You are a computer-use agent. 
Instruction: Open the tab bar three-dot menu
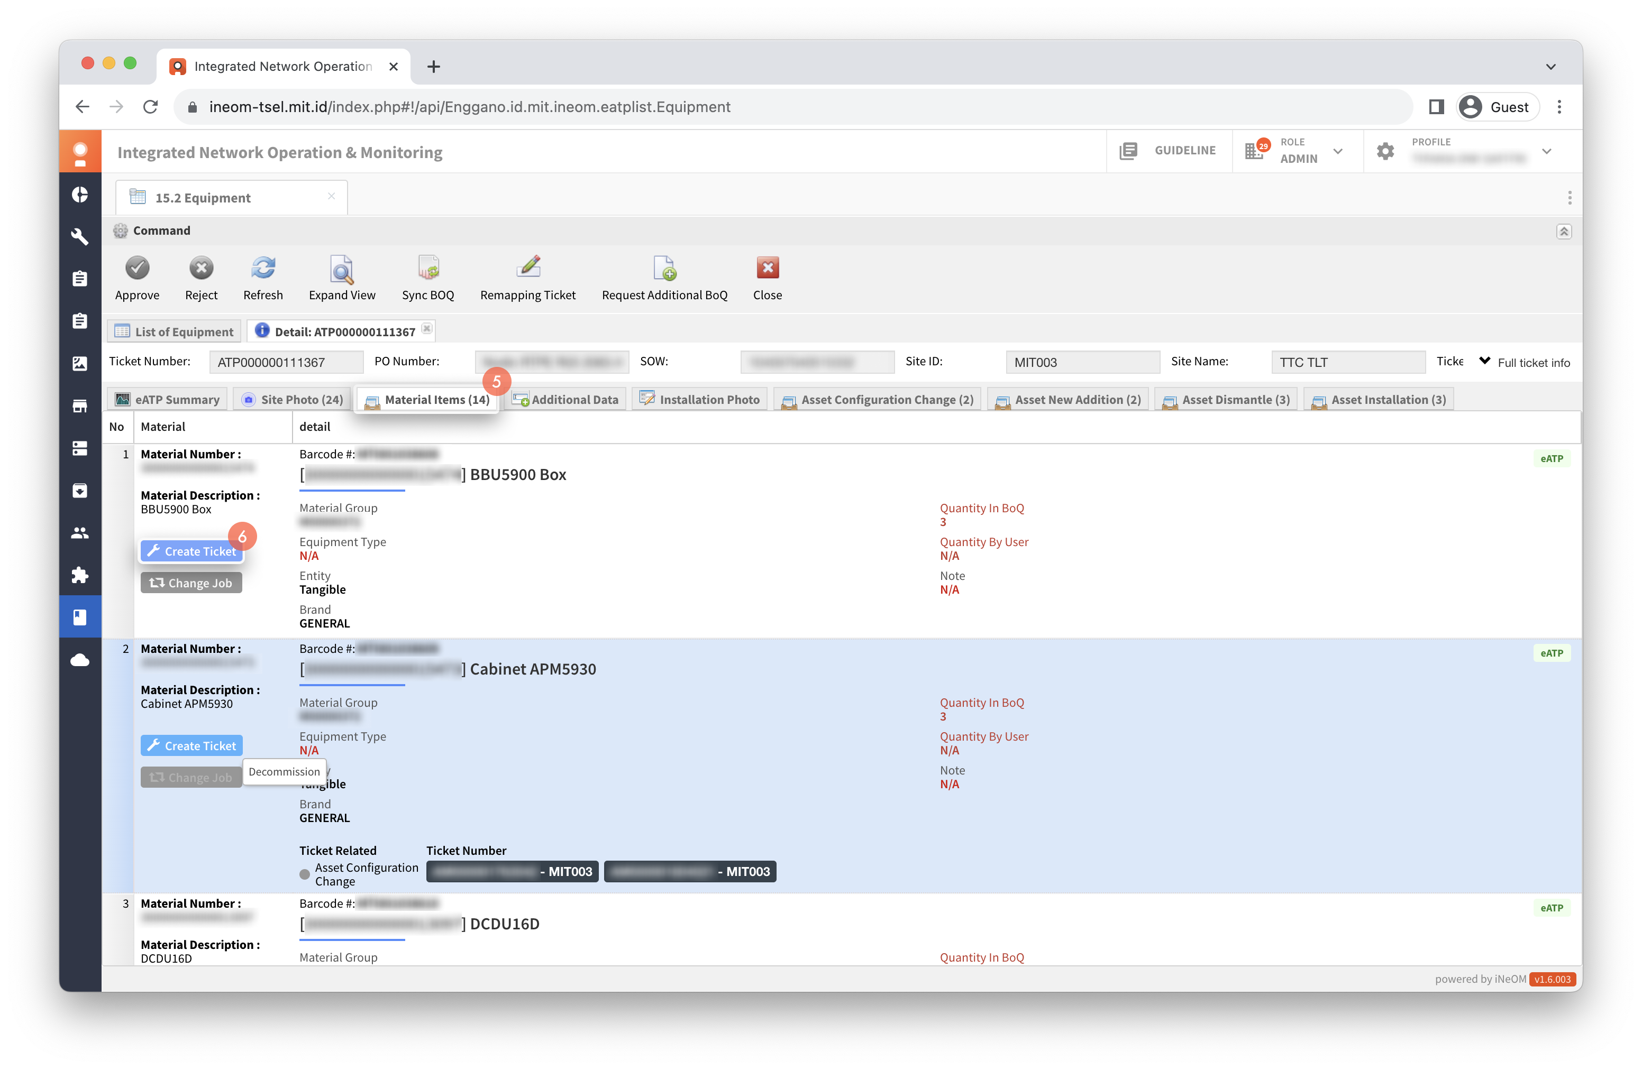click(x=1570, y=198)
